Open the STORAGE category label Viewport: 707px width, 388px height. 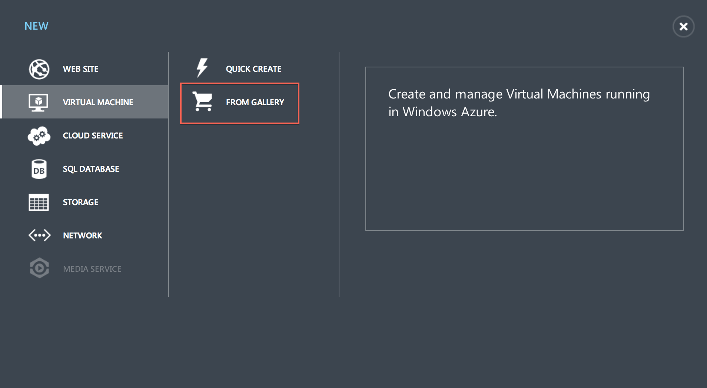point(80,202)
